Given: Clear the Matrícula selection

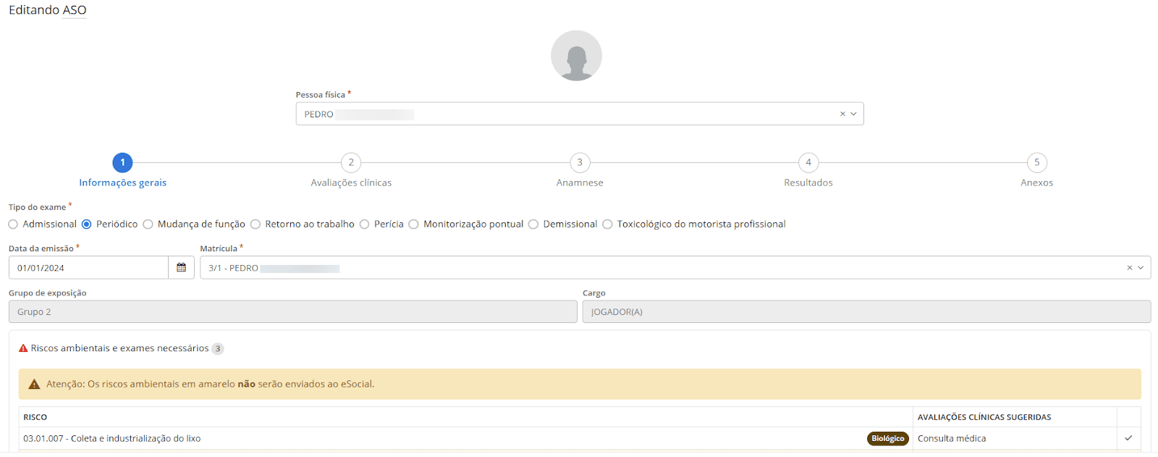Looking at the screenshot, I should [x=1129, y=268].
